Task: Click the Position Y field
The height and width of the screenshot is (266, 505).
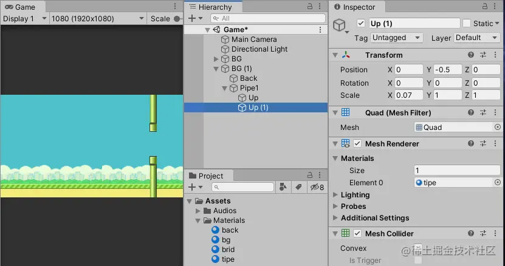Action: click(x=447, y=70)
